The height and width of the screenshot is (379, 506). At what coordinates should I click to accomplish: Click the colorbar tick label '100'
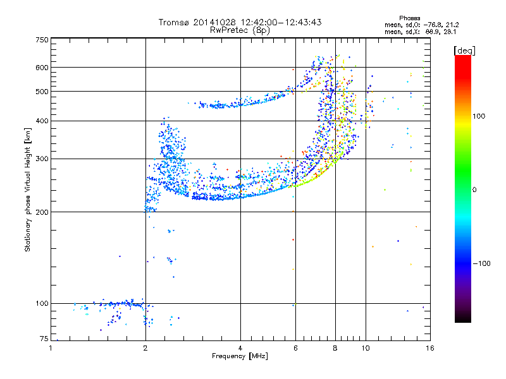(x=479, y=116)
